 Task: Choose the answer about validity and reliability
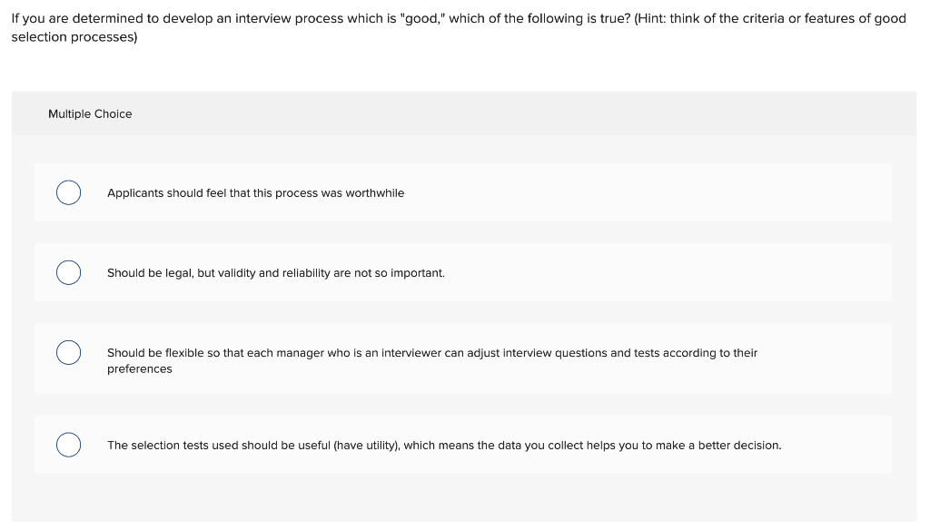point(276,272)
